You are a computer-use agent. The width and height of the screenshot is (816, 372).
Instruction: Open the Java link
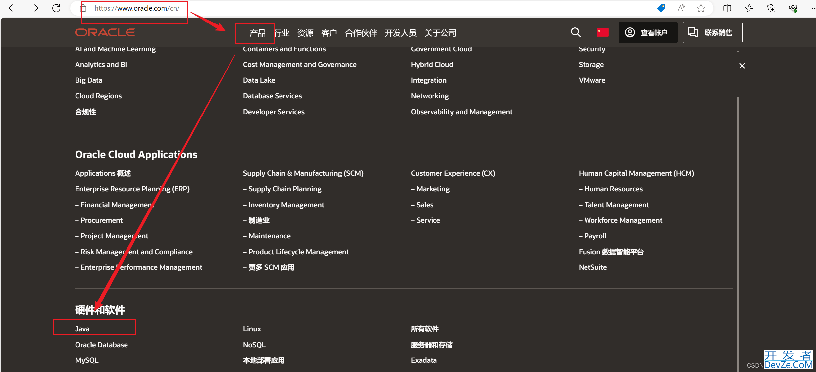coord(82,329)
